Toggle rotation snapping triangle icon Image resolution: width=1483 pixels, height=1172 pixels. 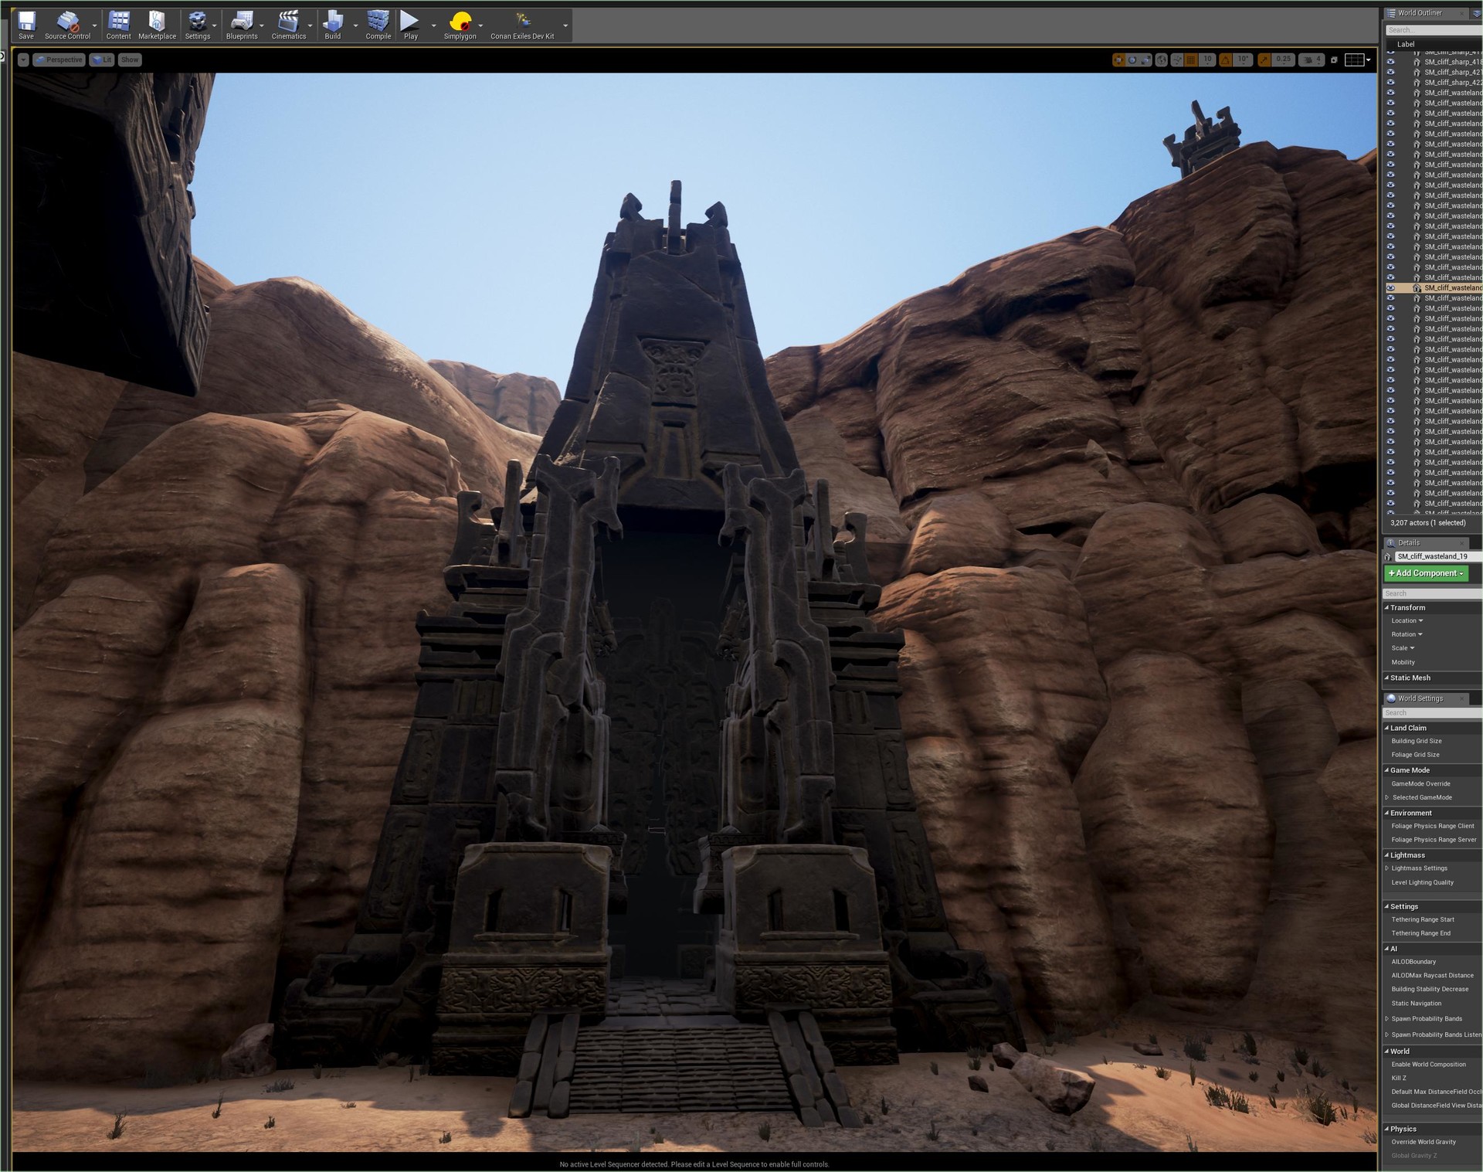click(x=1225, y=59)
